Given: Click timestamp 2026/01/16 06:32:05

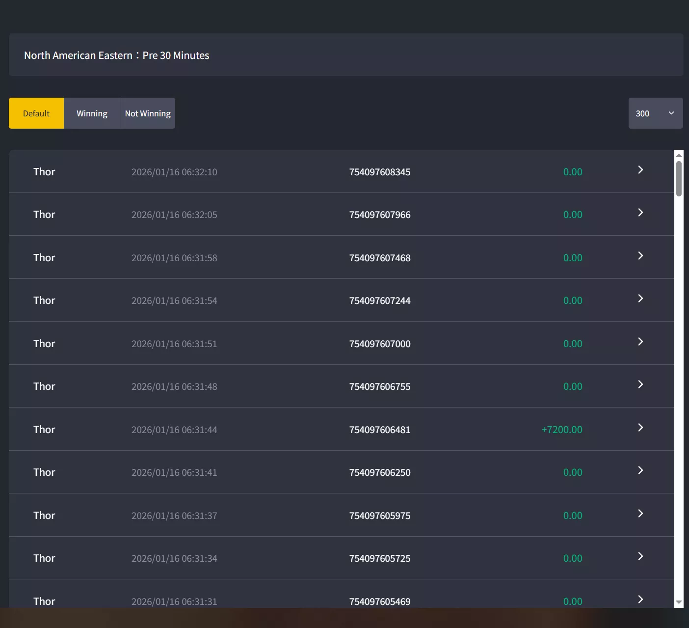Looking at the screenshot, I should 174,215.
